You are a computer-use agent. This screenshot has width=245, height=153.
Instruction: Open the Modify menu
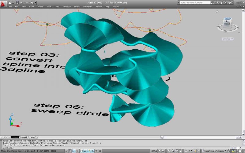(x=77, y=6)
